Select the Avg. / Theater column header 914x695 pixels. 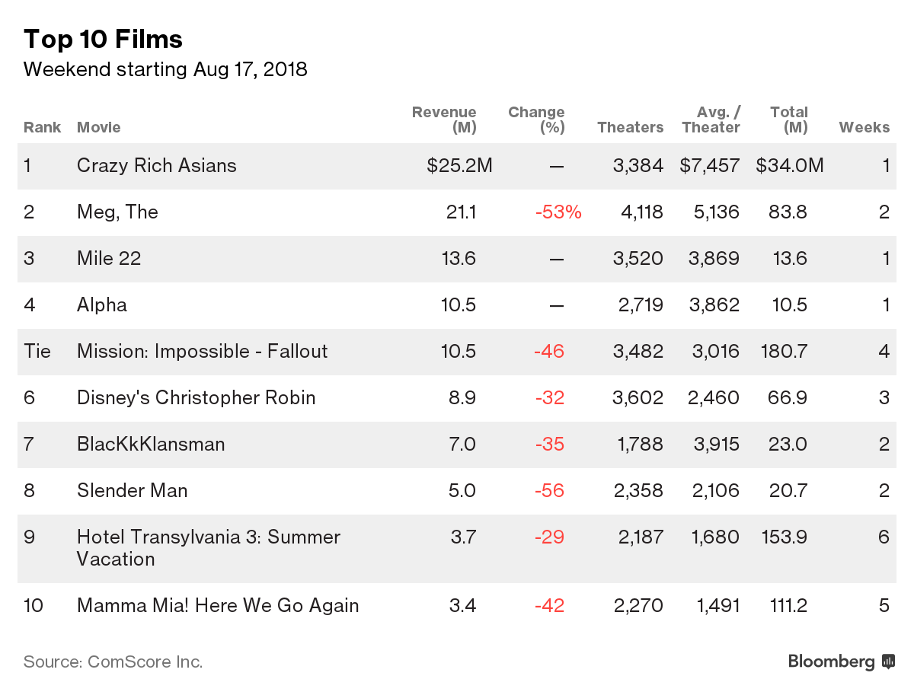coord(711,120)
